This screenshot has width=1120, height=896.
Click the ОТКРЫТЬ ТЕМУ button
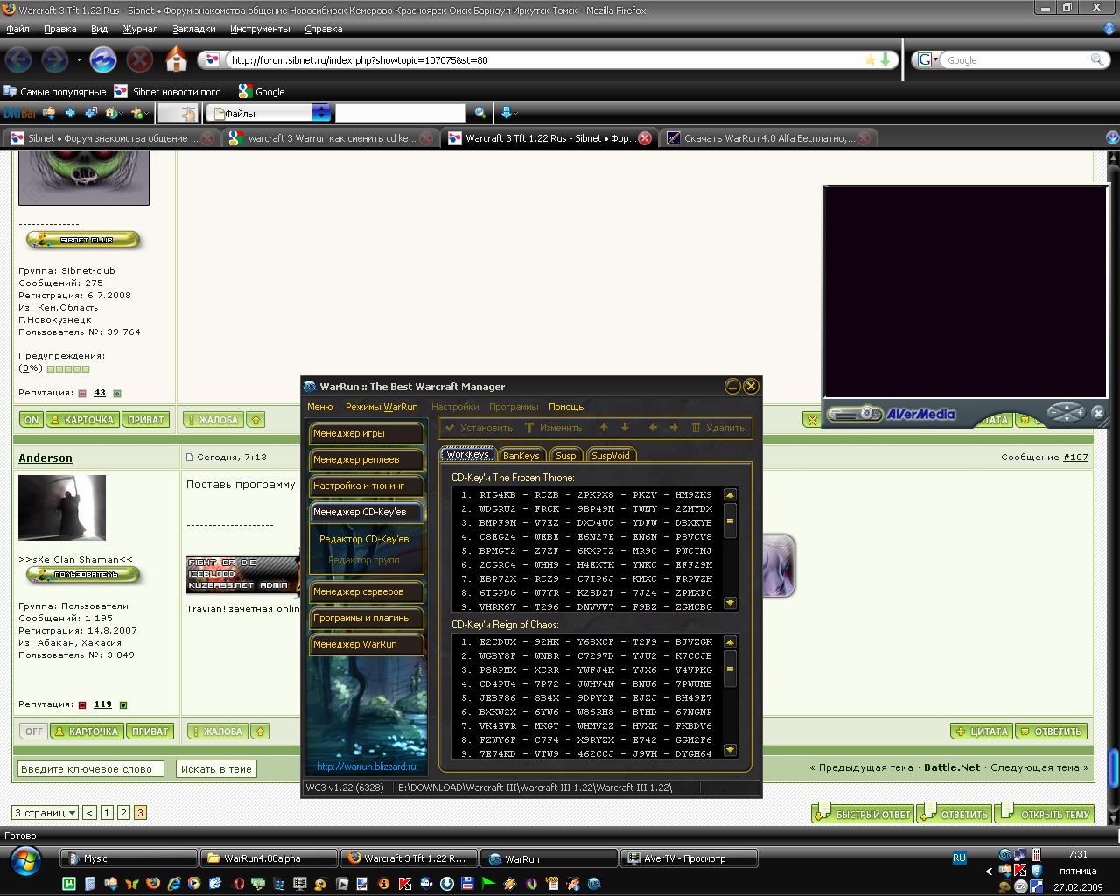tap(1046, 813)
